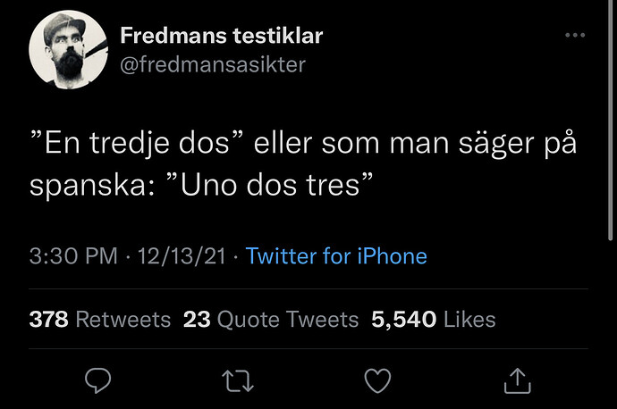Open the share icon for the tweet
Image resolution: width=617 pixels, height=409 pixels.
pos(518,380)
